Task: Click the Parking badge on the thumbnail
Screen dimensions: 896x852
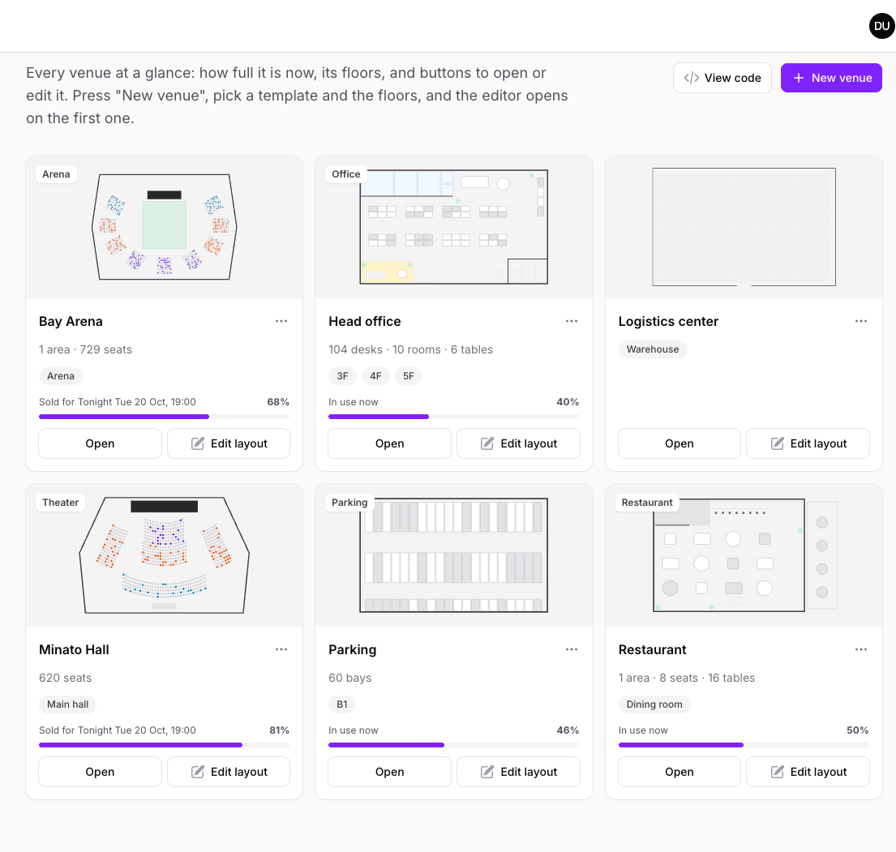Action: pos(349,503)
